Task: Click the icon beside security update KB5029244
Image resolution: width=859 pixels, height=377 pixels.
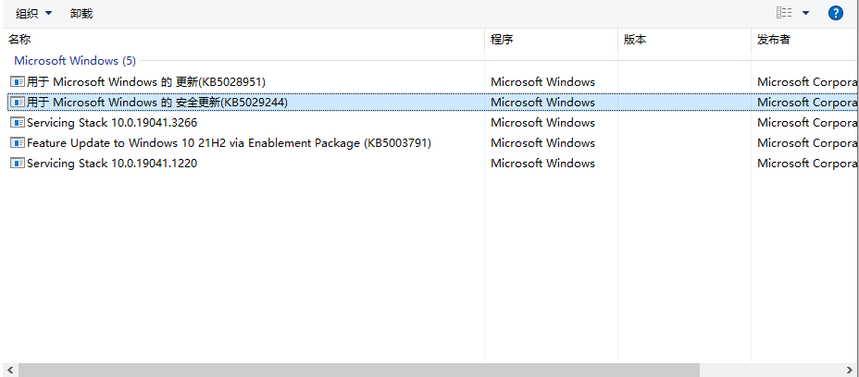Action: coord(17,103)
